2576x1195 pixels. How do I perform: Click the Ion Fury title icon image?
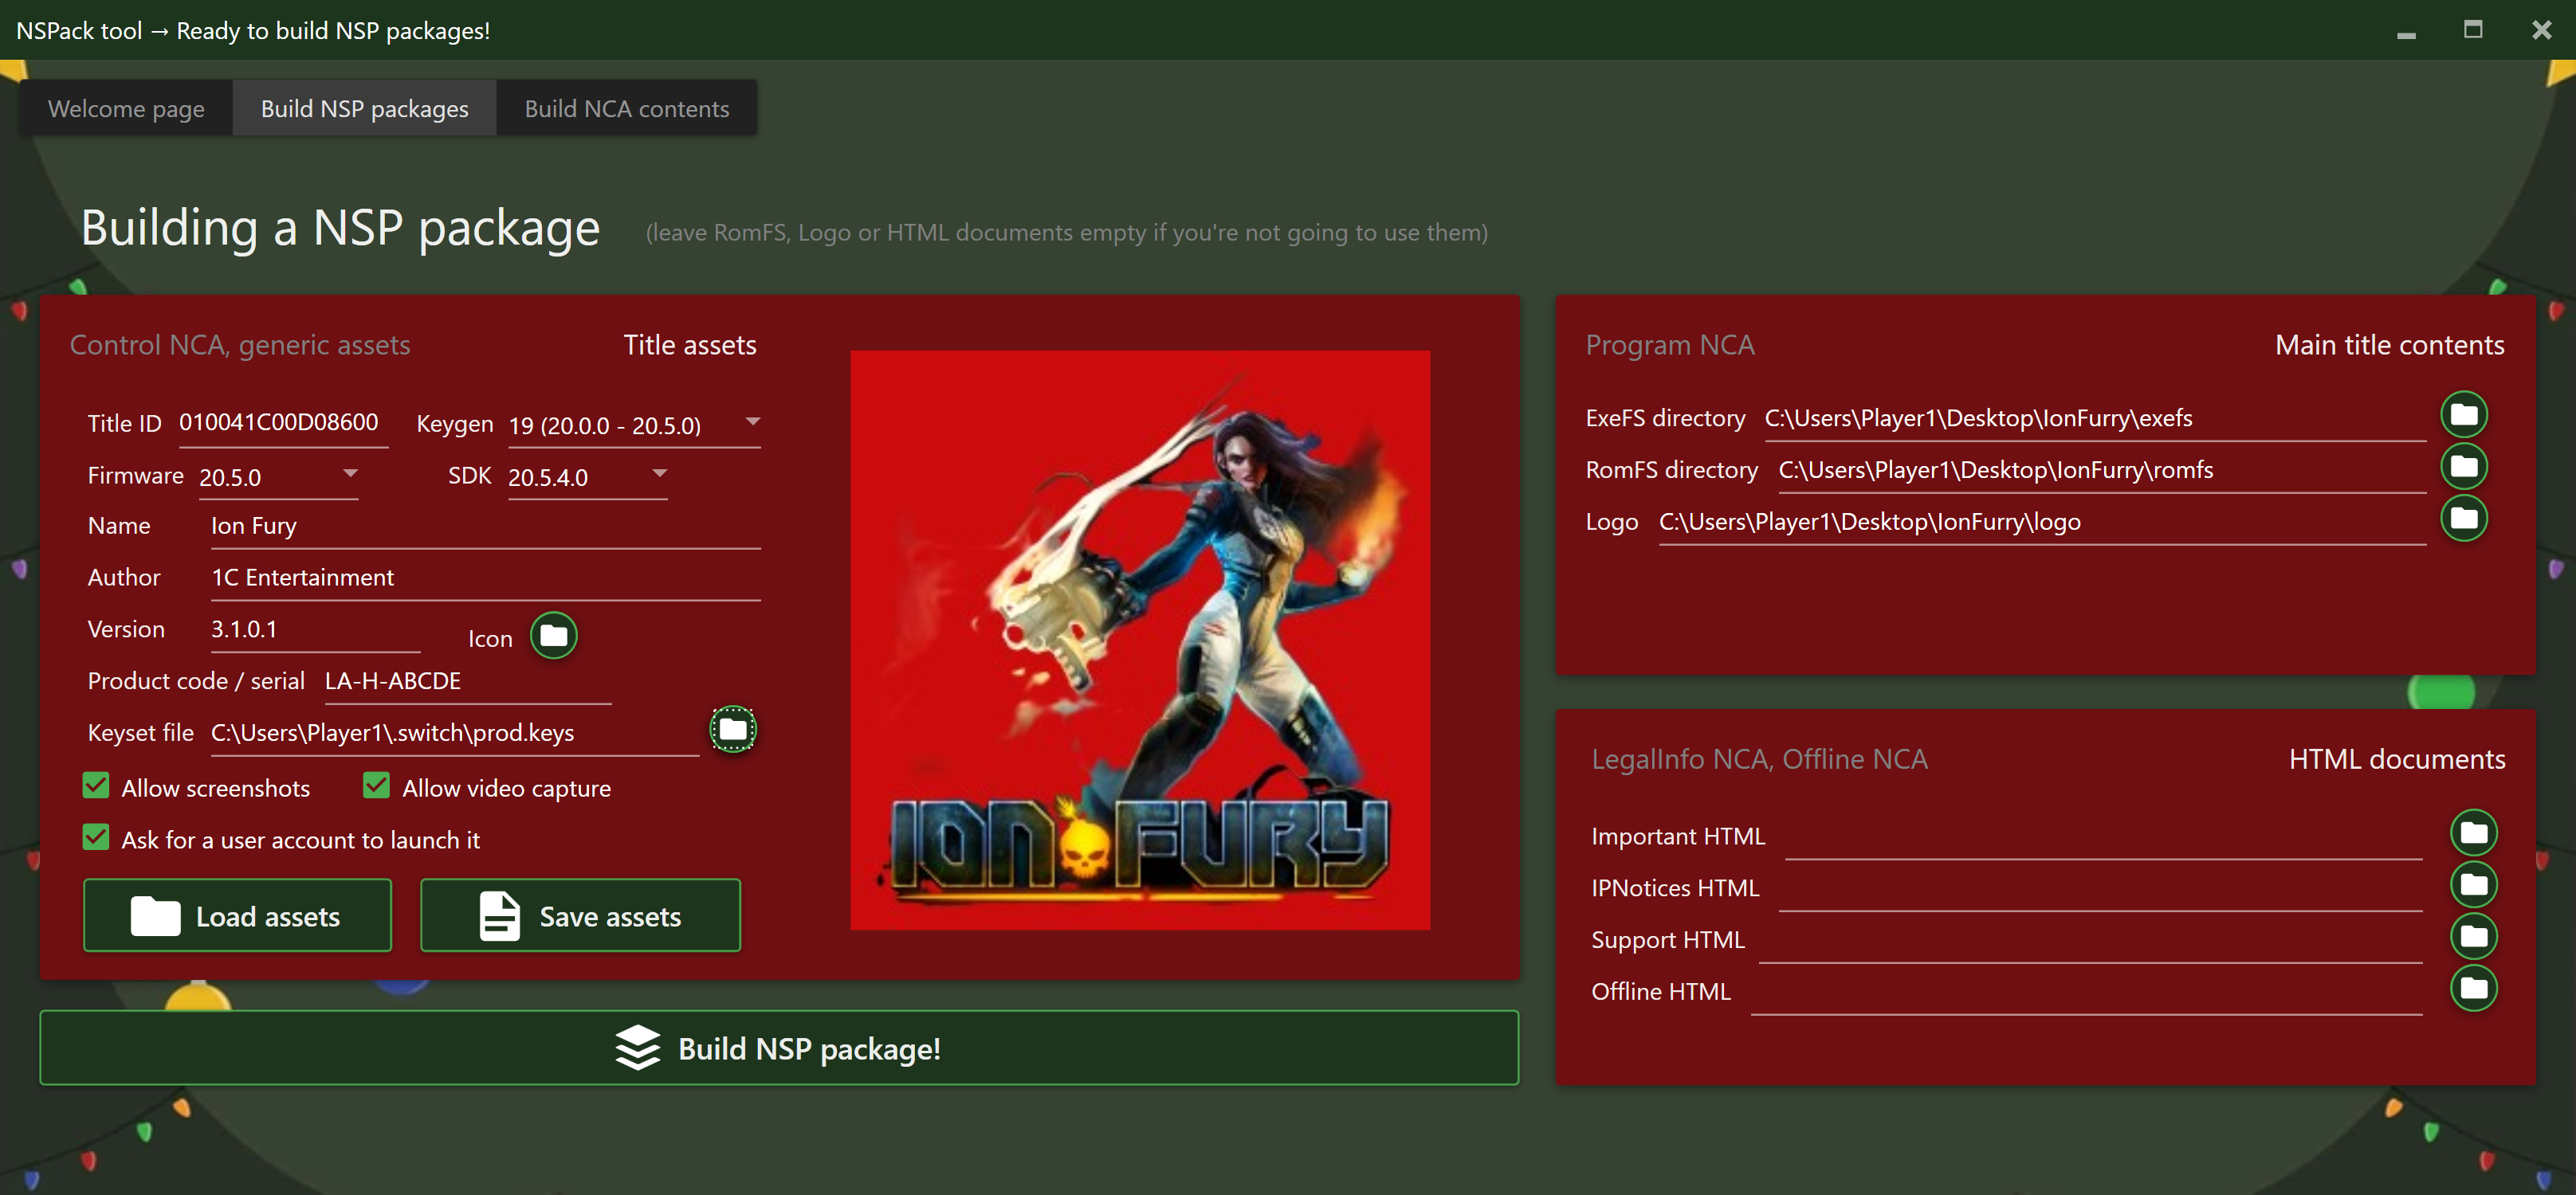coord(1140,641)
